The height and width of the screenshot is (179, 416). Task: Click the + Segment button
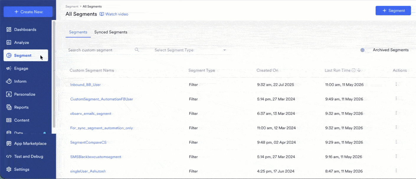click(393, 11)
